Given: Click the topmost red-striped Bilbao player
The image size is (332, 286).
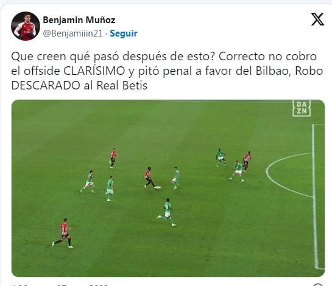Looking at the screenshot, I should [113, 158].
